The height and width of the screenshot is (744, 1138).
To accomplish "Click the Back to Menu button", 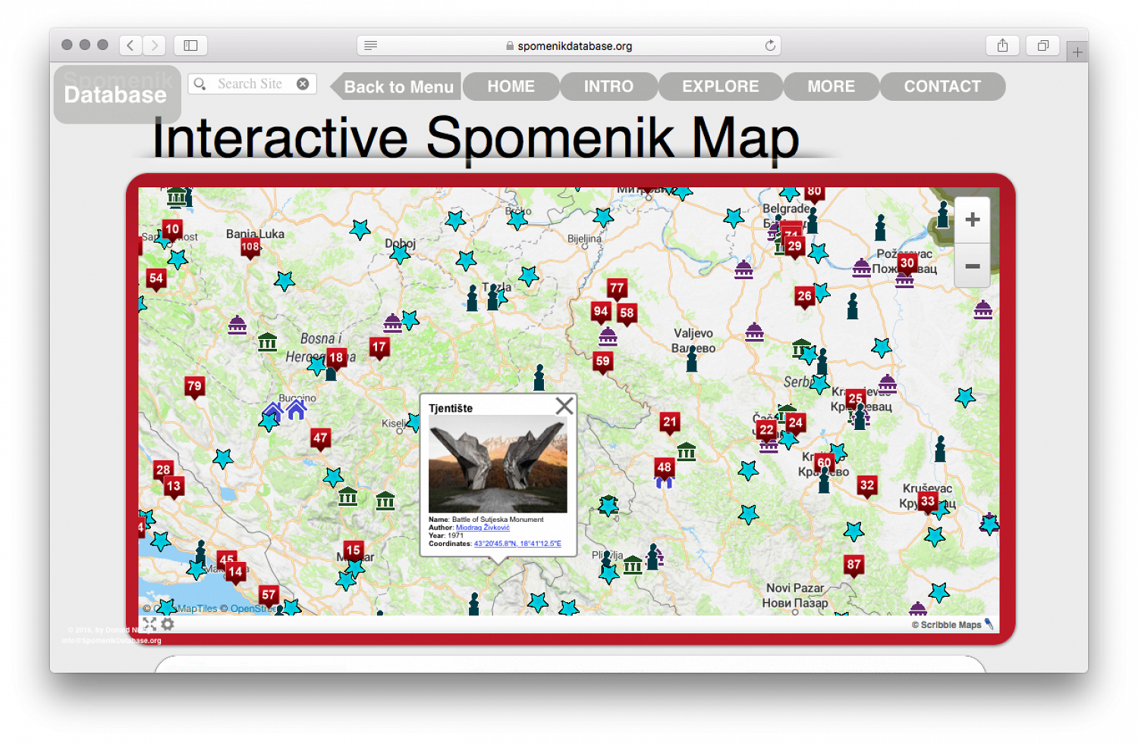I will [396, 86].
